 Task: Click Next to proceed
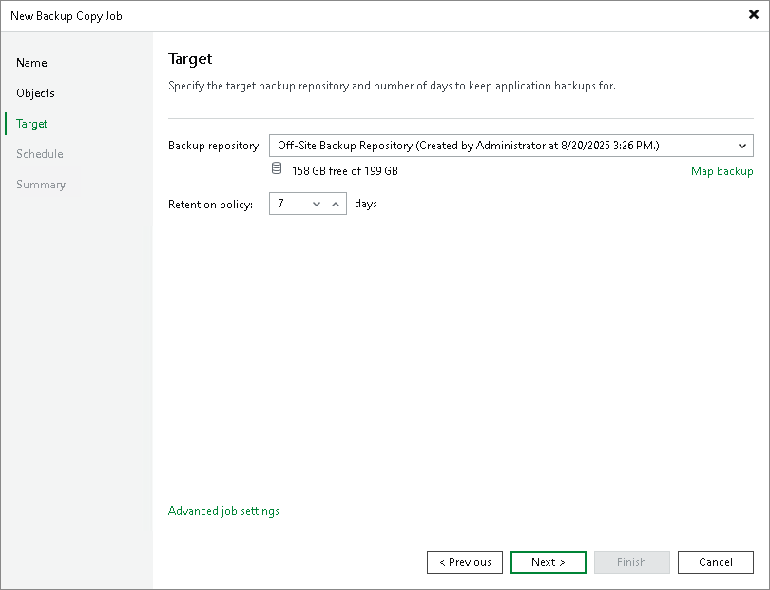[x=548, y=562]
